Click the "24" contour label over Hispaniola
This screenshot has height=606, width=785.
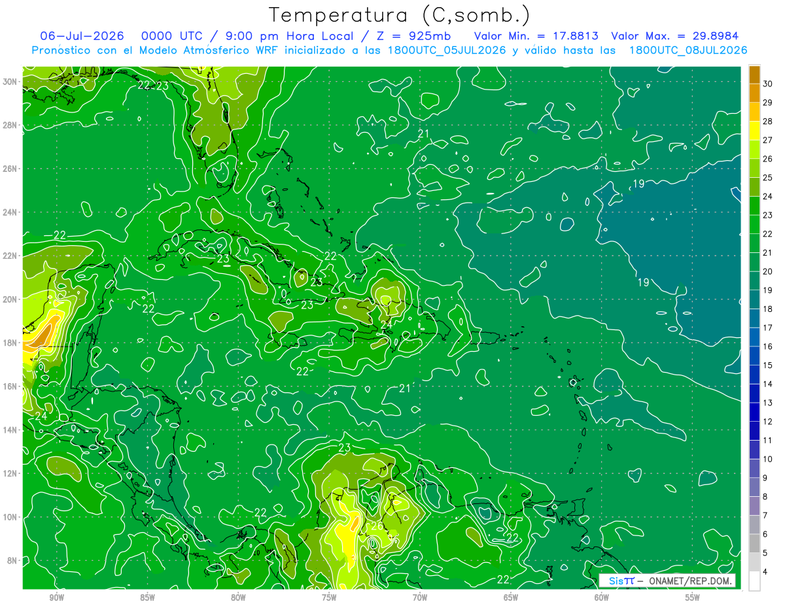pyautogui.click(x=387, y=324)
